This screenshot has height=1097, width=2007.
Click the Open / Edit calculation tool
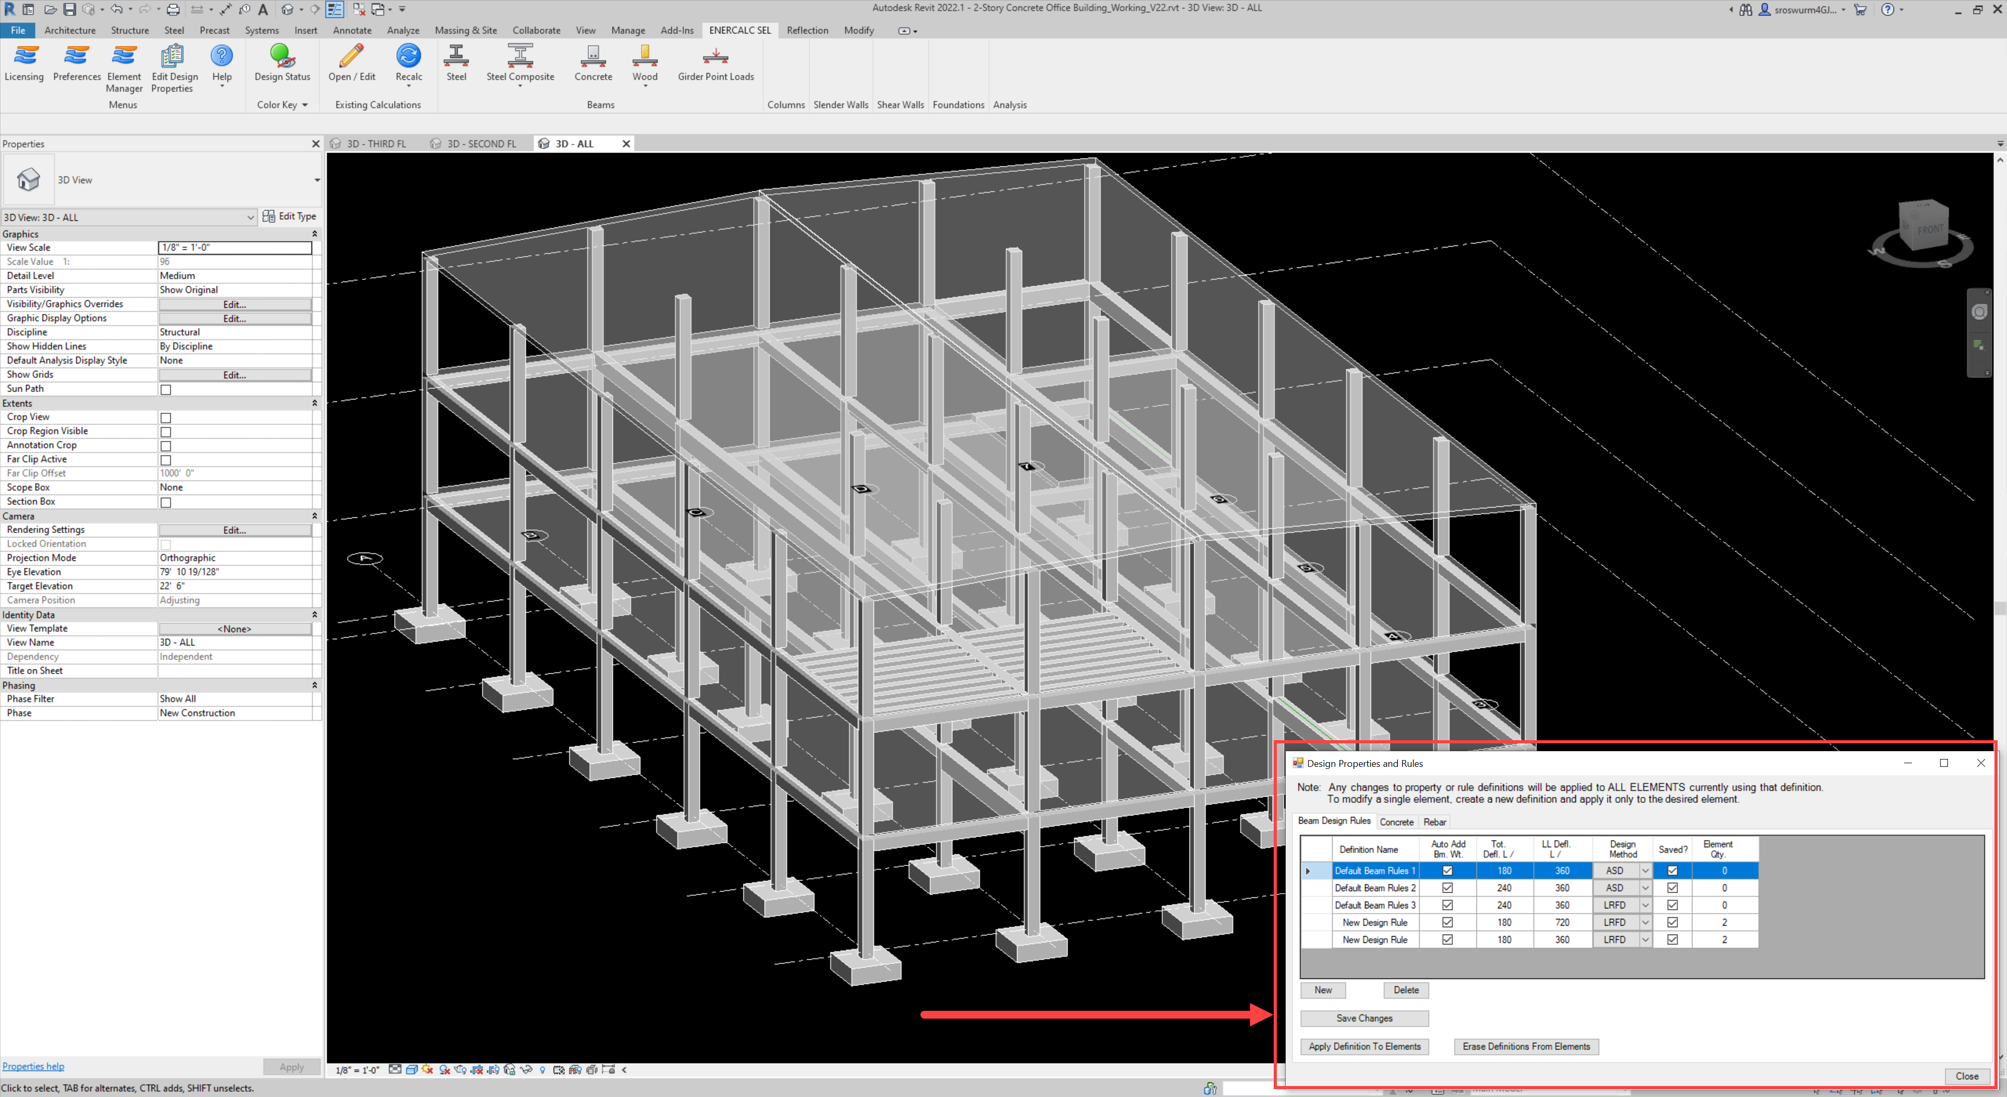tap(351, 63)
